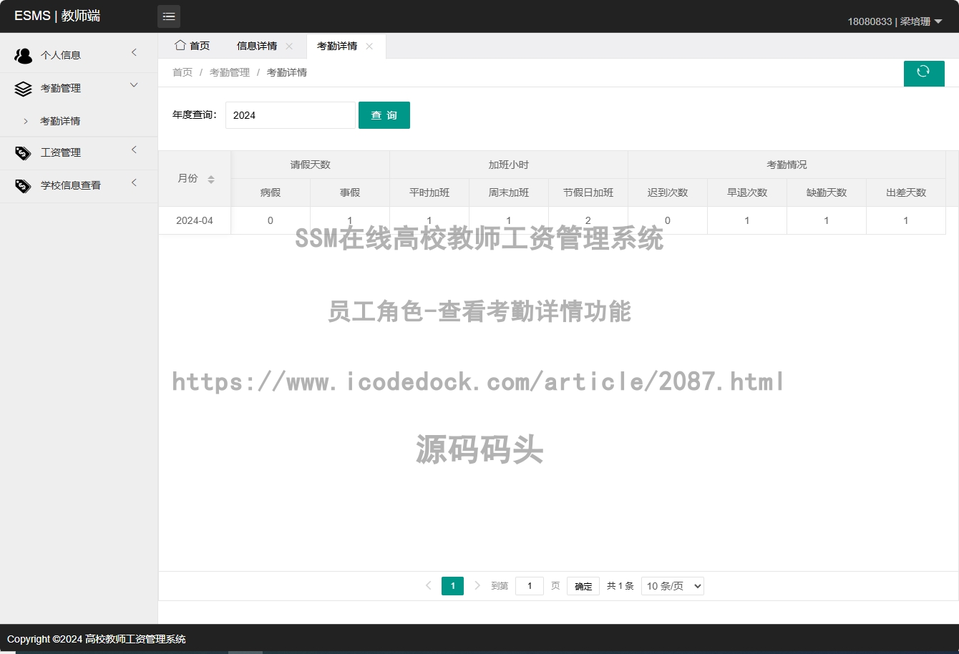Expand the 学校信息查看 menu chevron
Viewport: 959px width, 654px height.
134,182
